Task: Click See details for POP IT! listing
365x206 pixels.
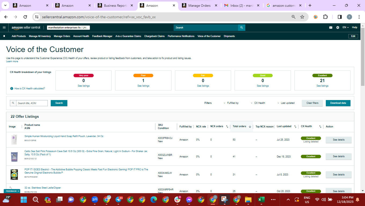Action: [x=339, y=175]
